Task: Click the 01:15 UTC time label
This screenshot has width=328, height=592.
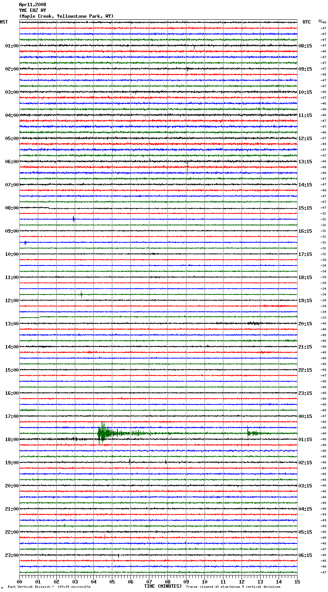Action: tap(305, 440)
